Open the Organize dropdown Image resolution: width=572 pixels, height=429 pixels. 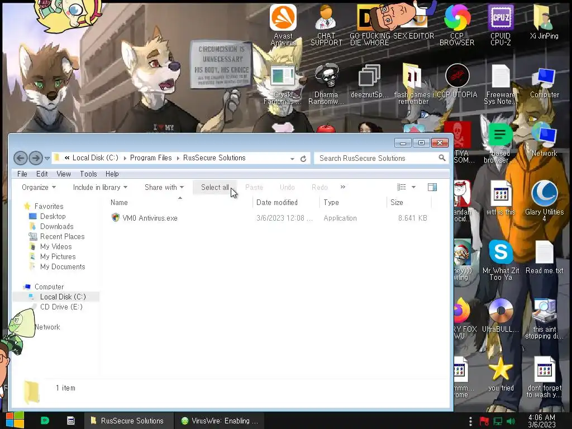[x=39, y=187]
